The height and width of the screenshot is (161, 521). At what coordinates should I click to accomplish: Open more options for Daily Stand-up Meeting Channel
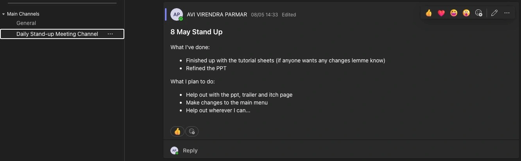110,34
